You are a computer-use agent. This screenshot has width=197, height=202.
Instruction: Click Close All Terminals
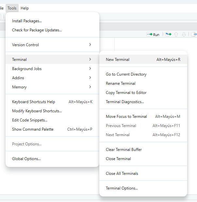[122, 174]
